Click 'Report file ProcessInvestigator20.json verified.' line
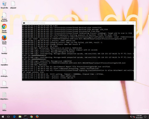The image size is (149, 119). [x=66, y=67]
